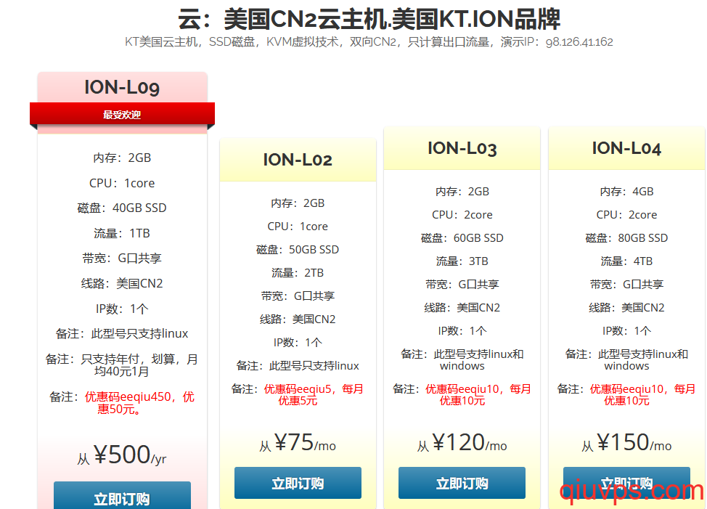Select the ION-L09 plan title
The width and height of the screenshot is (707, 509).
(x=122, y=87)
